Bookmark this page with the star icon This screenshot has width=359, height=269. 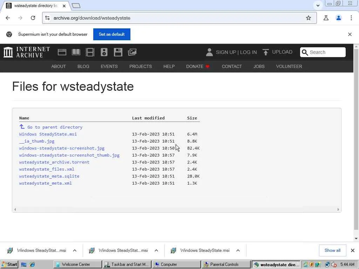pos(309,18)
